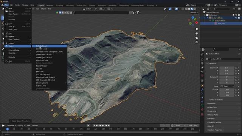Viewport: 242px width, 136px height.
Task: Select solid viewport shading mode
Action: coord(189,9)
